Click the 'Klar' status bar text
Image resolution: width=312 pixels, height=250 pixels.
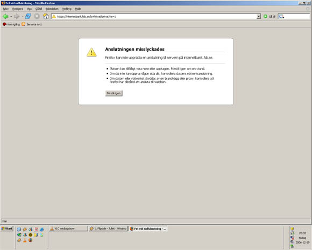[x=5, y=221]
